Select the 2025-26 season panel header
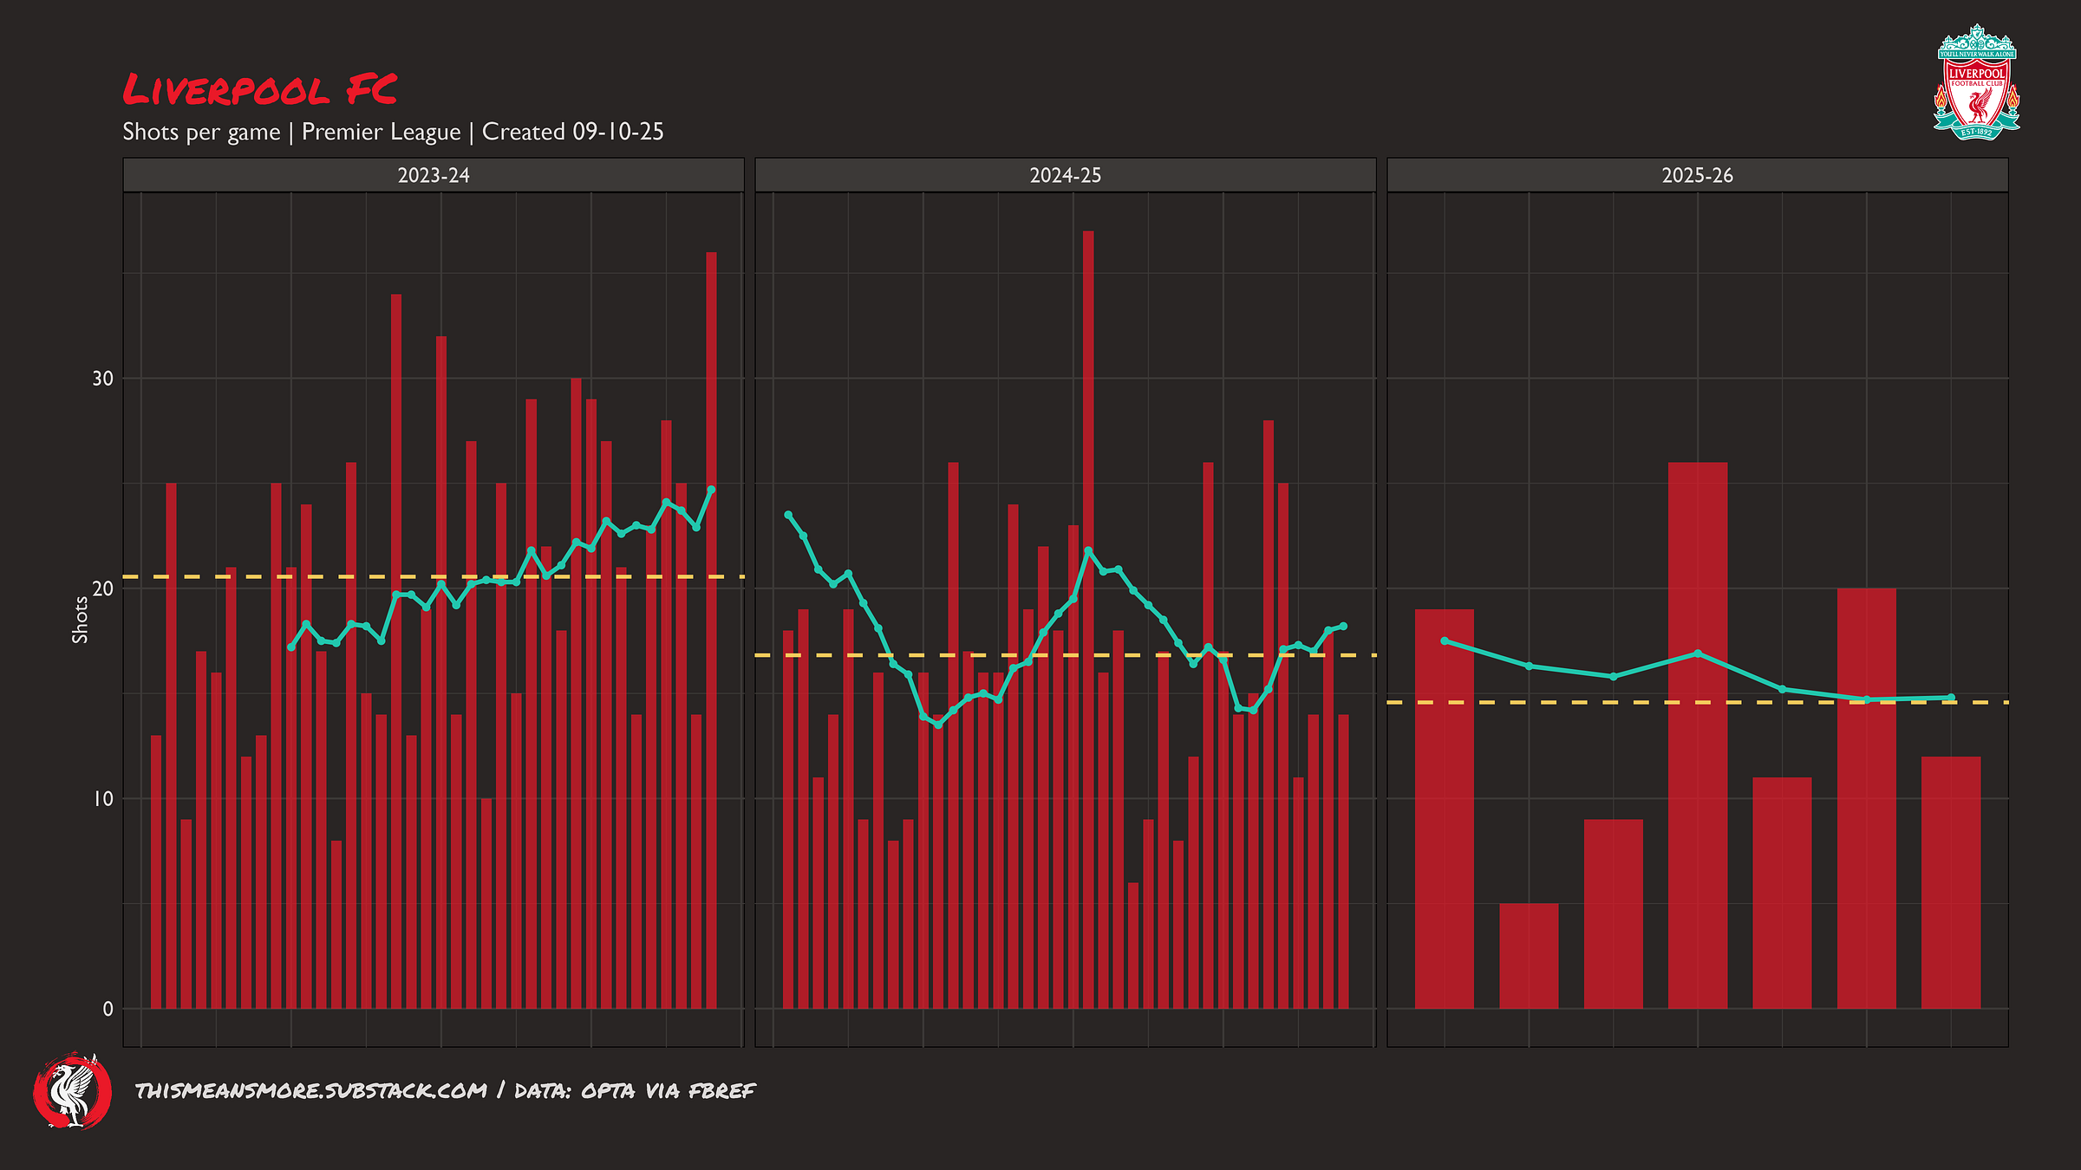This screenshot has width=2081, height=1170. [1697, 175]
